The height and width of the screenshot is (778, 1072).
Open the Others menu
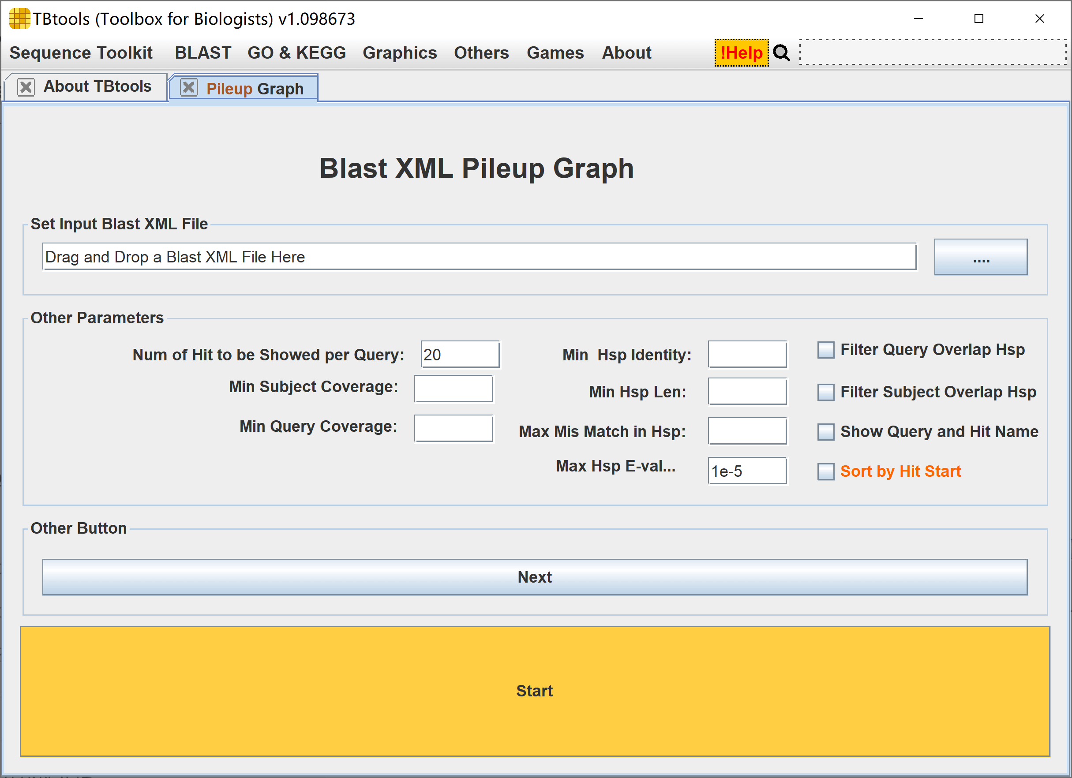[481, 53]
